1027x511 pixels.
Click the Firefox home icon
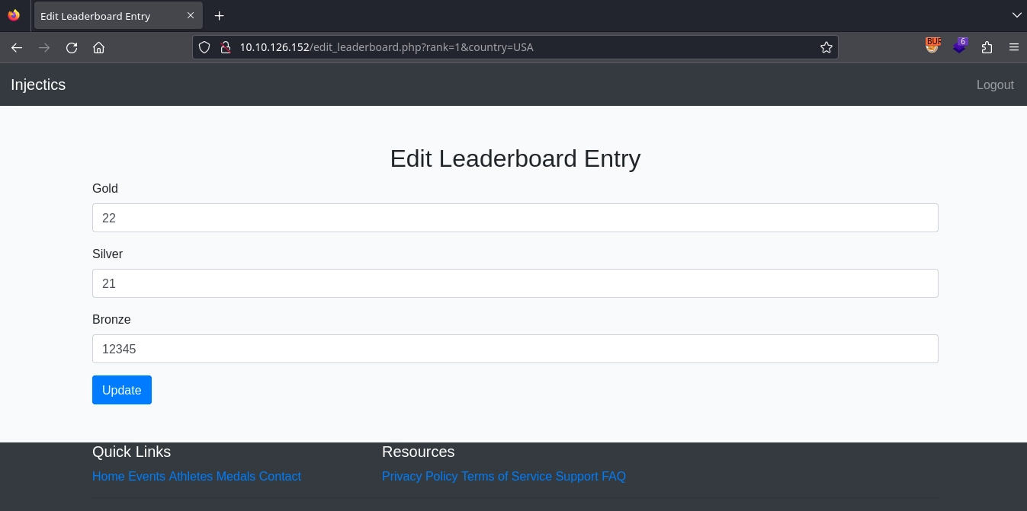click(99, 47)
